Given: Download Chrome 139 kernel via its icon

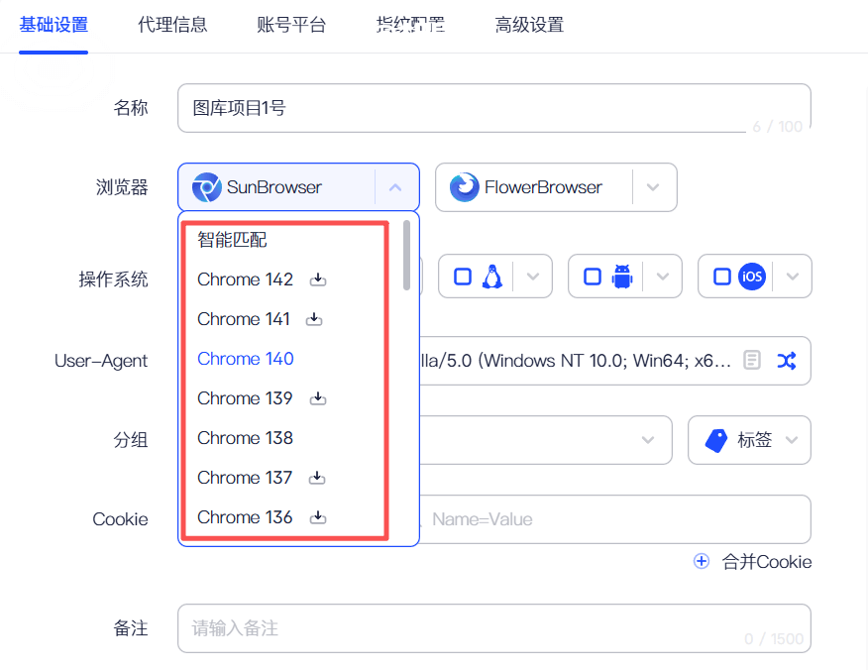Looking at the screenshot, I should [318, 398].
